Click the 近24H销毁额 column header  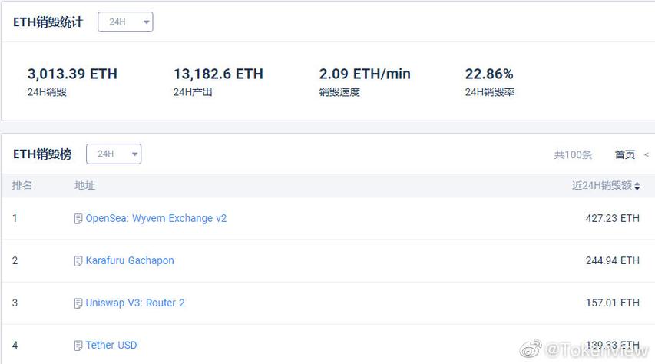602,186
